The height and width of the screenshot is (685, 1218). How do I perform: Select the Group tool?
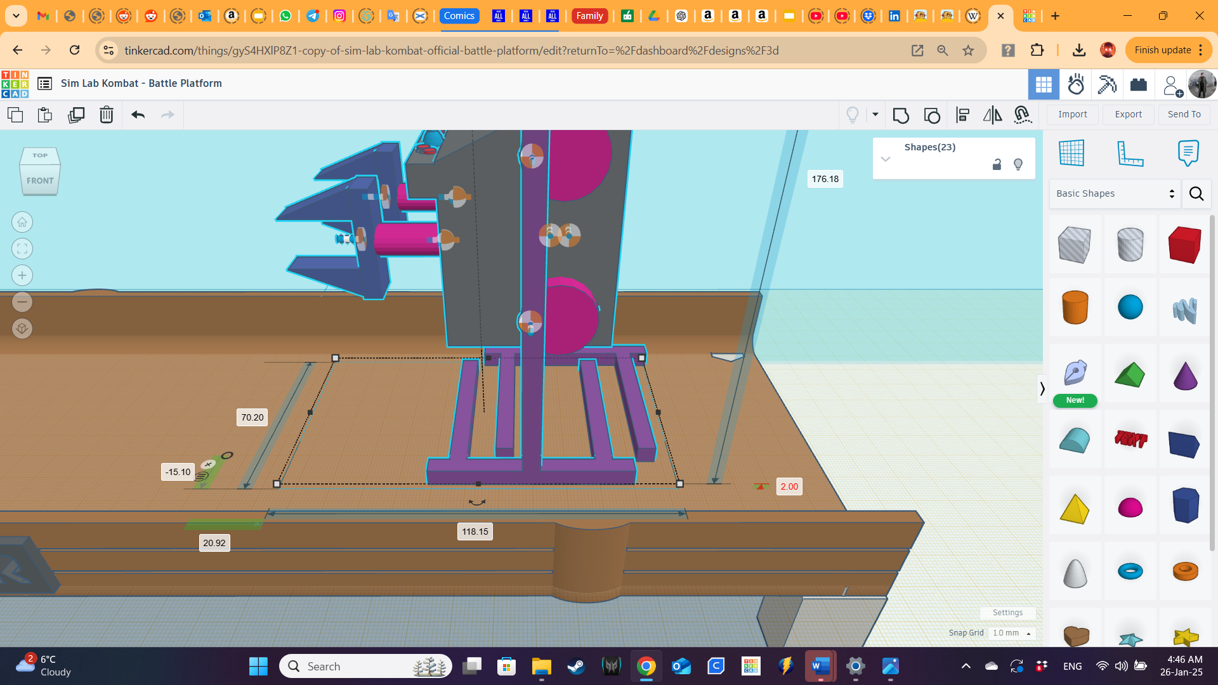(x=901, y=115)
